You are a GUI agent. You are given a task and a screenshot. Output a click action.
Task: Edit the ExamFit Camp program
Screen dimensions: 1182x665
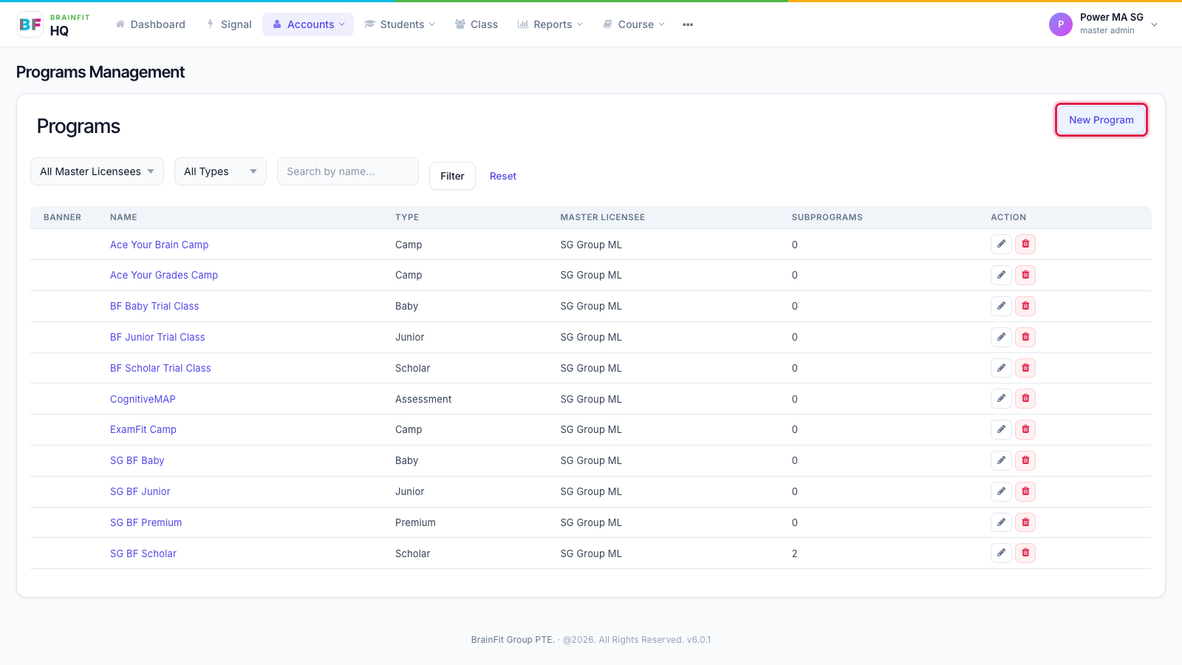click(1001, 429)
